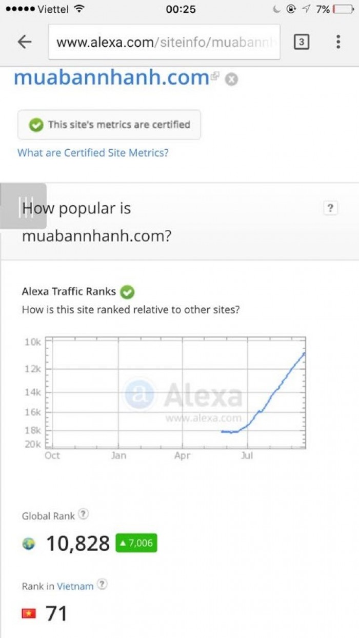Click the green 7,006 rank change badge
Image resolution: width=359 pixels, height=638 pixels.
[136, 543]
